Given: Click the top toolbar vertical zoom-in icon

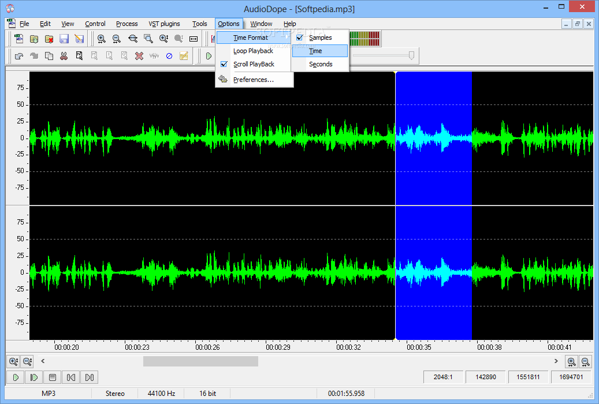Looking at the screenshot, I should (x=163, y=39).
